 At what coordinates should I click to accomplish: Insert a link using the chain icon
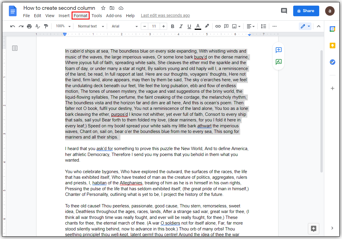pos(218,26)
